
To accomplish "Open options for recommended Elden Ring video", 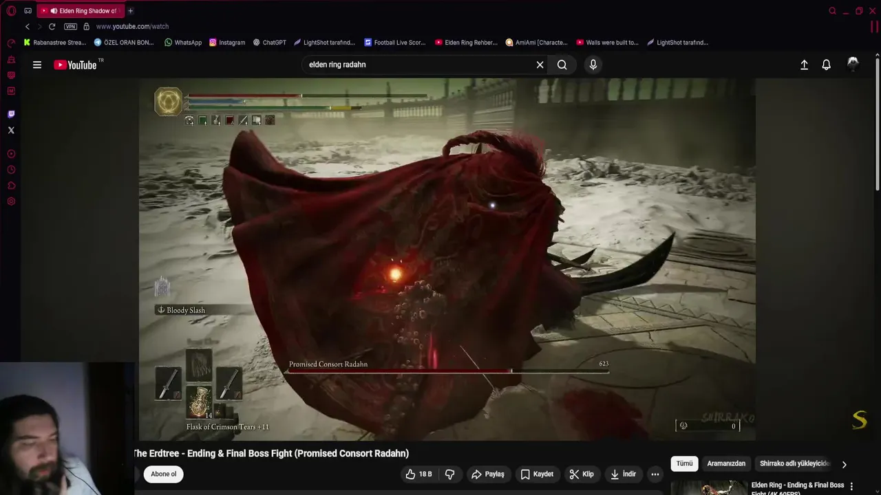I will tap(852, 487).
